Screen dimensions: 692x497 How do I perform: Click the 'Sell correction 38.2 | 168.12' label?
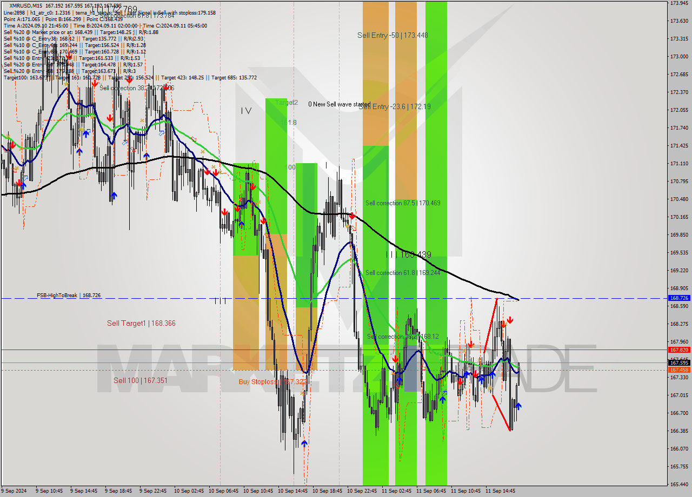point(403,337)
